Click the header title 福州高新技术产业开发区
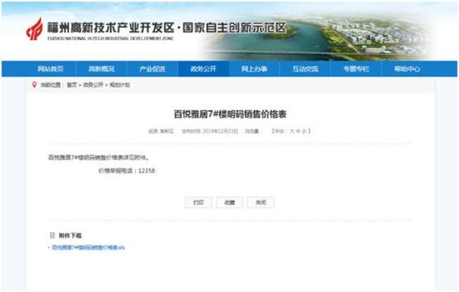This screenshot has width=459, height=292. tap(111, 28)
